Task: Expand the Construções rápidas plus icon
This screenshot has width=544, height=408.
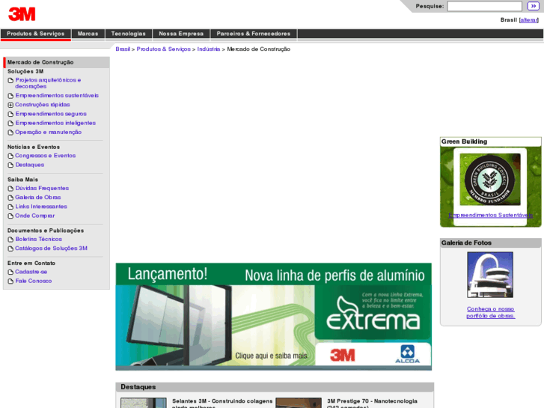Action: point(10,105)
